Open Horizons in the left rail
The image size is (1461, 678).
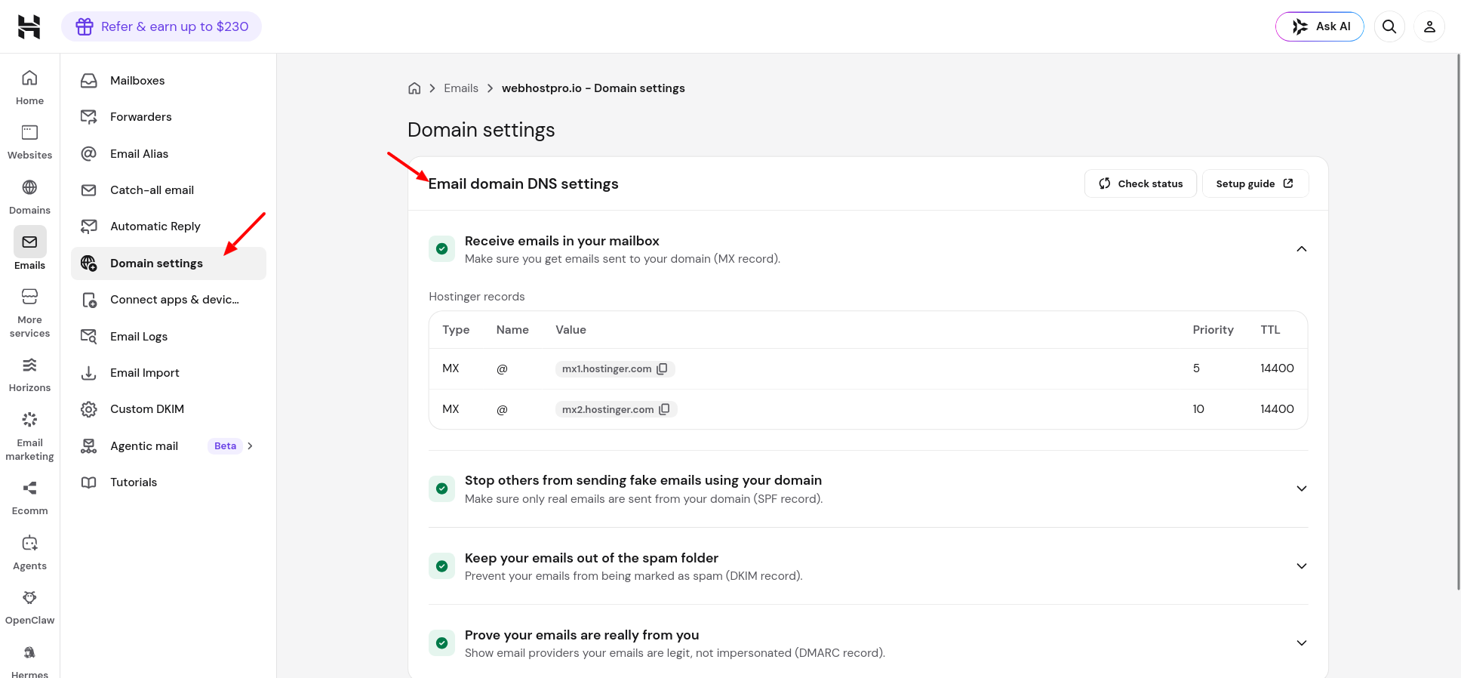tap(29, 374)
